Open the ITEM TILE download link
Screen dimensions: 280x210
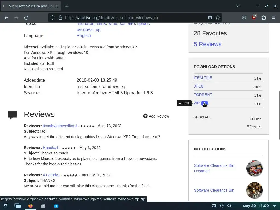pyautogui.click(x=203, y=78)
